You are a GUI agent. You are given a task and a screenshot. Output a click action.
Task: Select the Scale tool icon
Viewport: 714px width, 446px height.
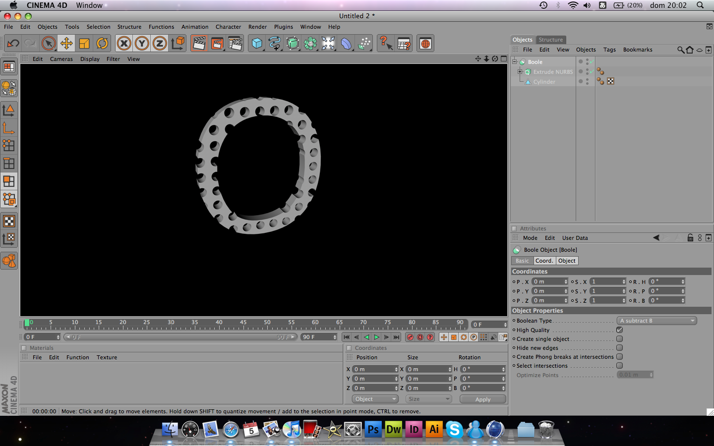84,44
